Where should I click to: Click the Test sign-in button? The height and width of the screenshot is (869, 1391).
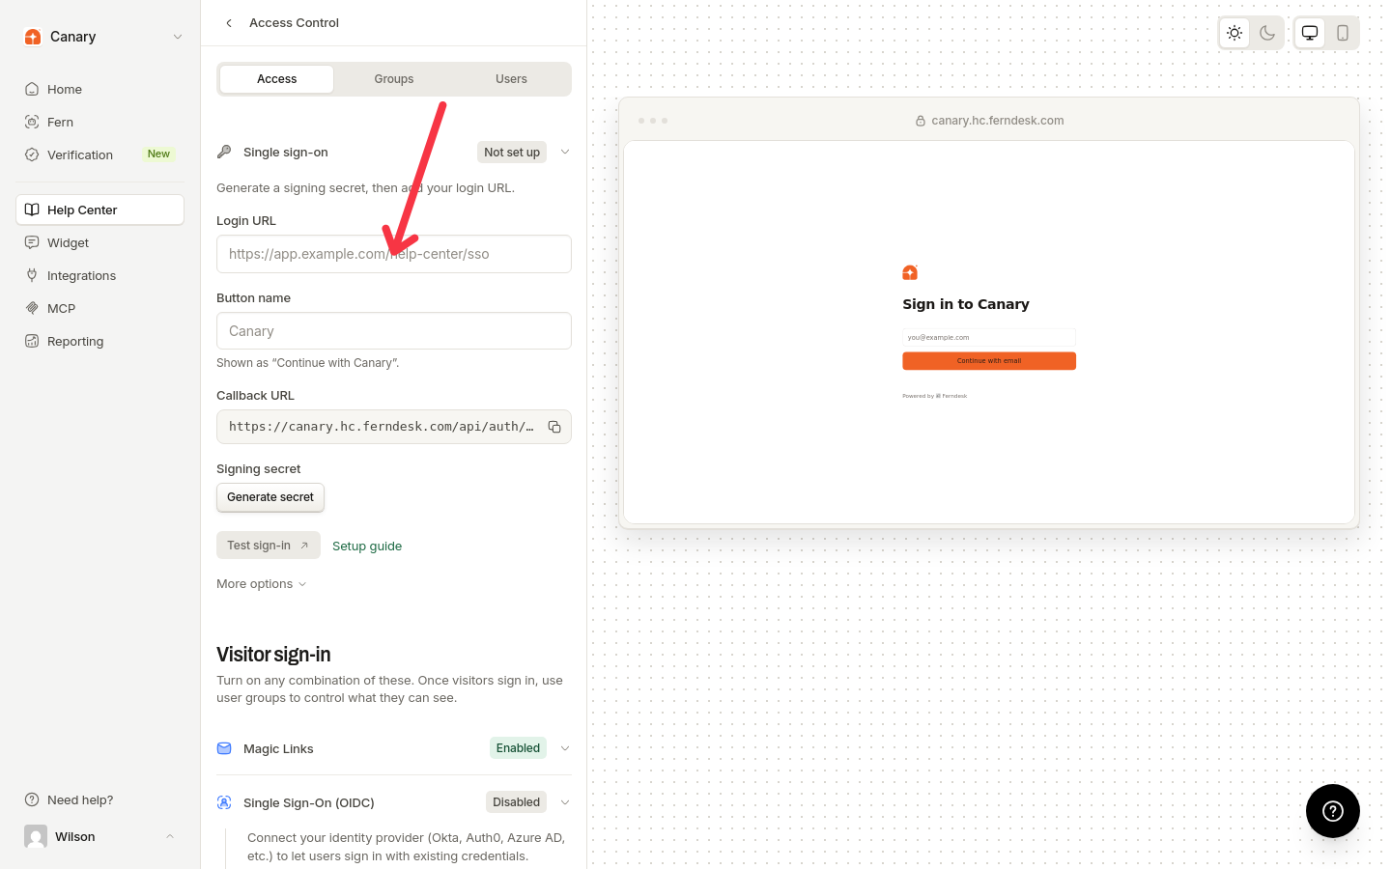[x=269, y=546]
